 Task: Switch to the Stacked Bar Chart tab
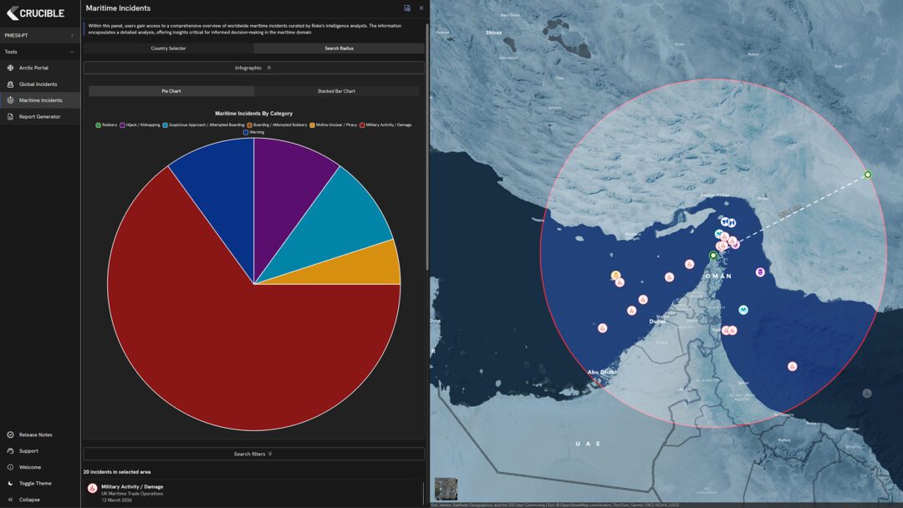point(336,91)
